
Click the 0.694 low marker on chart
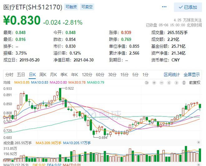pos(103,137)
